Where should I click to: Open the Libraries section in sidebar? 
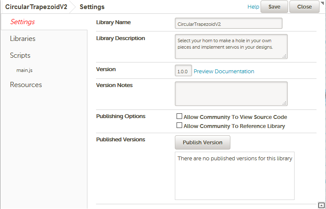pos(23,38)
